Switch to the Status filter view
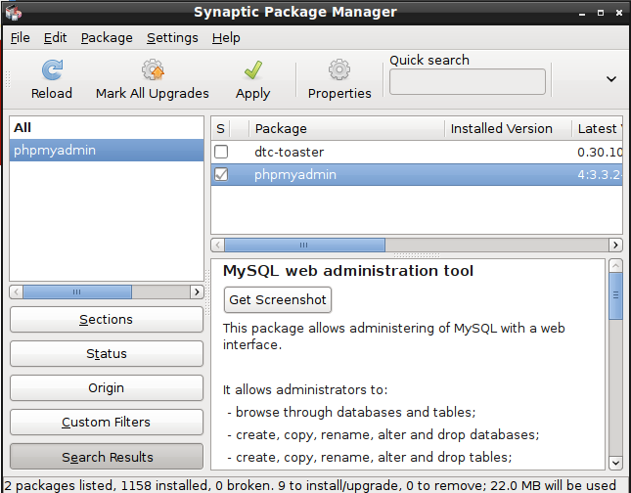 coord(107,354)
